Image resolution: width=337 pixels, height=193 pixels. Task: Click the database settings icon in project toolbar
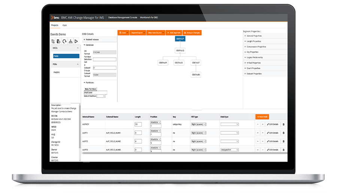coord(59,41)
